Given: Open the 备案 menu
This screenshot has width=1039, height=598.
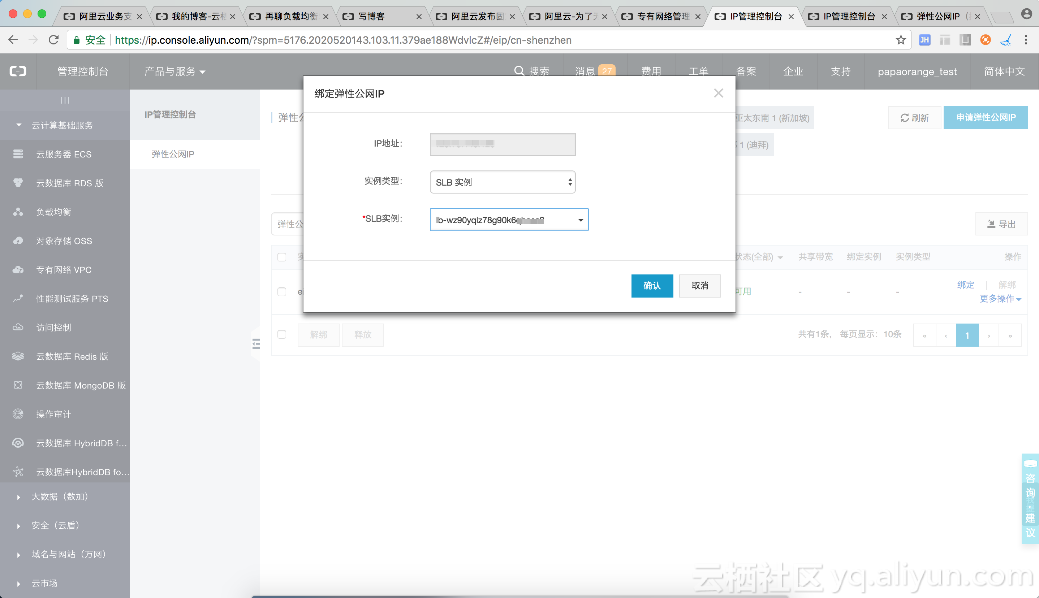Looking at the screenshot, I should pos(746,71).
